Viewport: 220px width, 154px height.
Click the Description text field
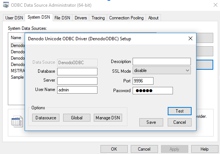tap(162, 62)
